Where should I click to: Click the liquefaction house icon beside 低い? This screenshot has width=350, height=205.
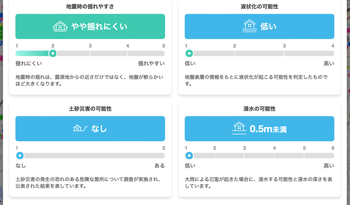click(x=249, y=26)
